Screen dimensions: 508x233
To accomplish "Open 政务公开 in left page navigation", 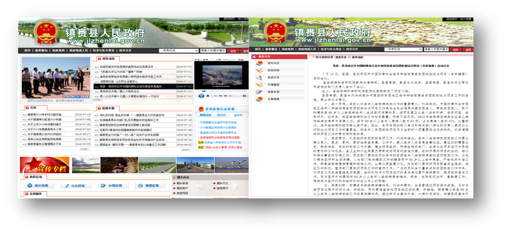I will tap(125, 51).
